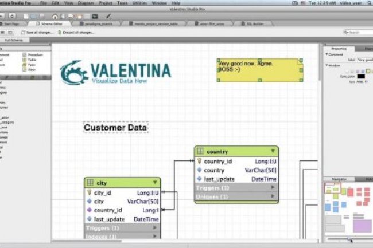The height and width of the screenshot is (248, 373).
Task: Click the city_id primary key icon
Action: tap(89, 193)
